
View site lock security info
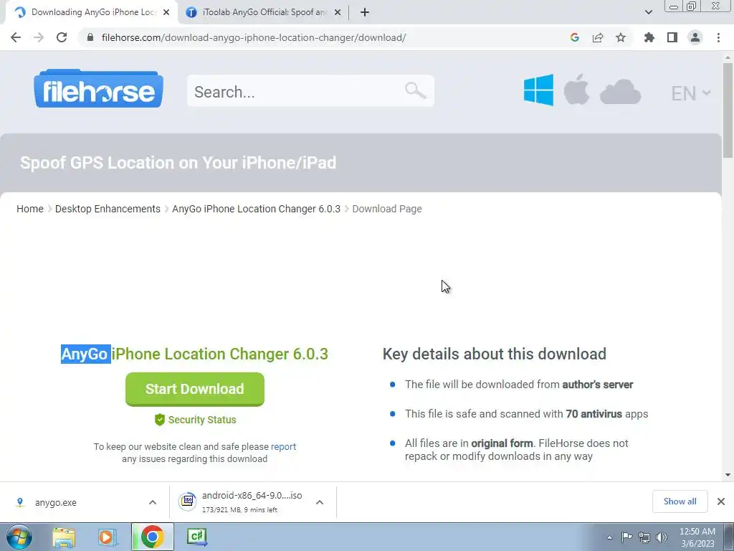click(x=90, y=37)
